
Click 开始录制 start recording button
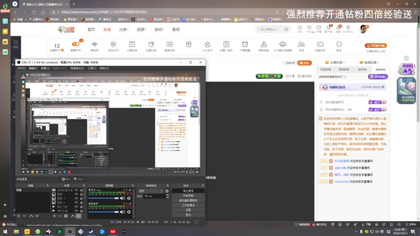(188, 196)
